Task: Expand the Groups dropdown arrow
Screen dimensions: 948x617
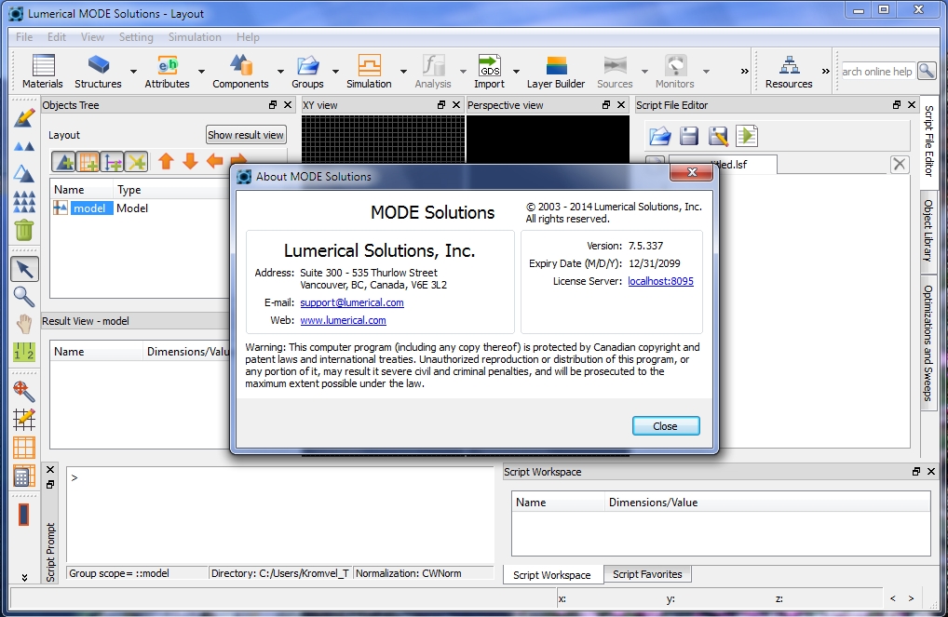Action: click(x=335, y=72)
